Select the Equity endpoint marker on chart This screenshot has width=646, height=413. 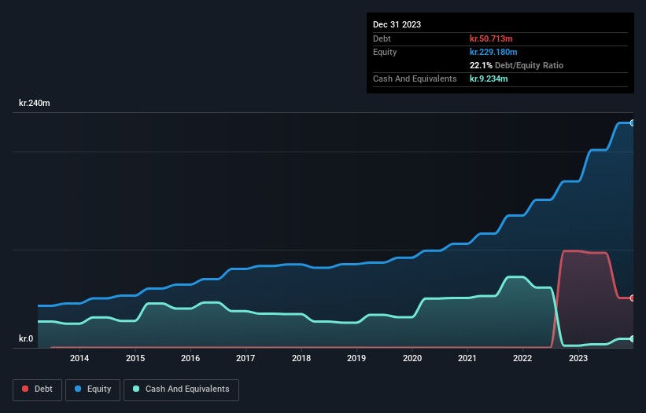(x=633, y=122)
